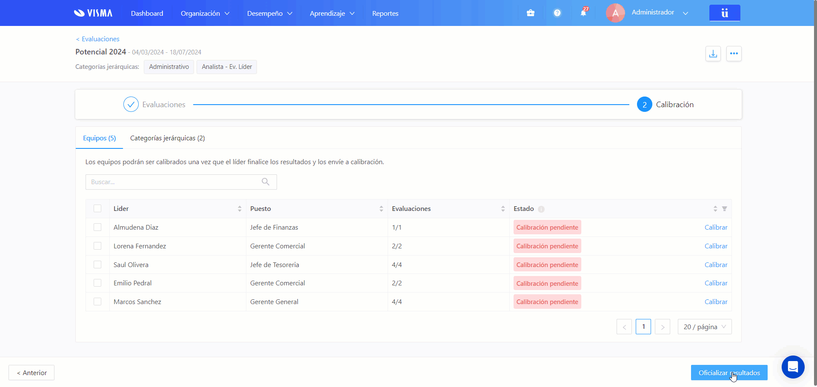Viewport: 817px width, 387px height.
Task: Open the 20 / página size dropdown
Action: (705, 327)
